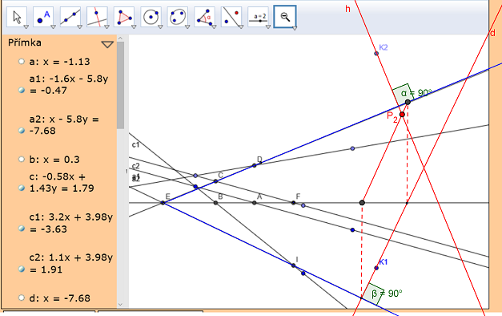The image size is (502, 316).
Task: Open the Move tool submenu arrow
Action: click(26, 27)
